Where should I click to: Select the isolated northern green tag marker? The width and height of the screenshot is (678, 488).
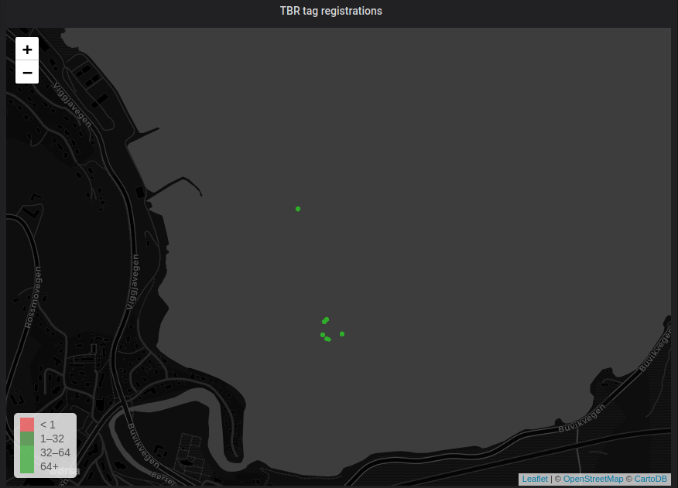[x=298, y=209]
